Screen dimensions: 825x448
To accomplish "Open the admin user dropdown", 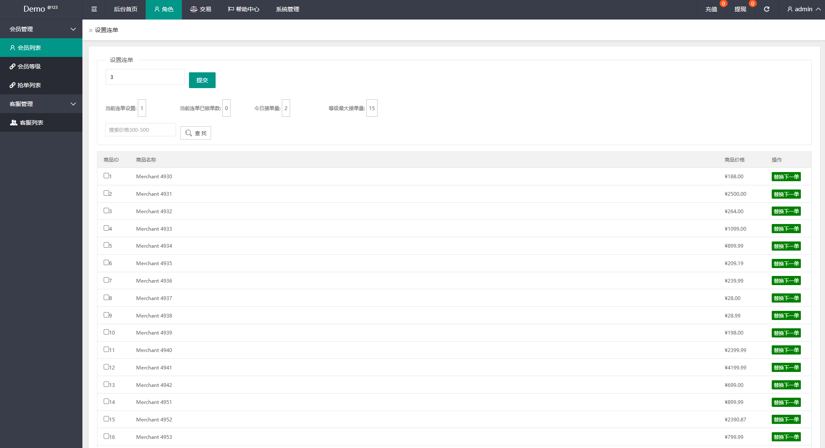I will 803,9.
